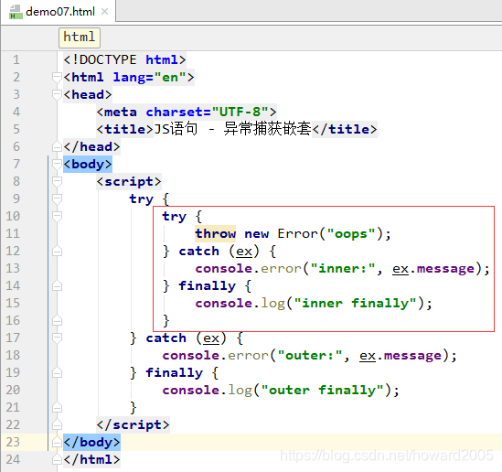Click the closing script tag
This screenshot has height=472, width=502.
coord(133,425)
